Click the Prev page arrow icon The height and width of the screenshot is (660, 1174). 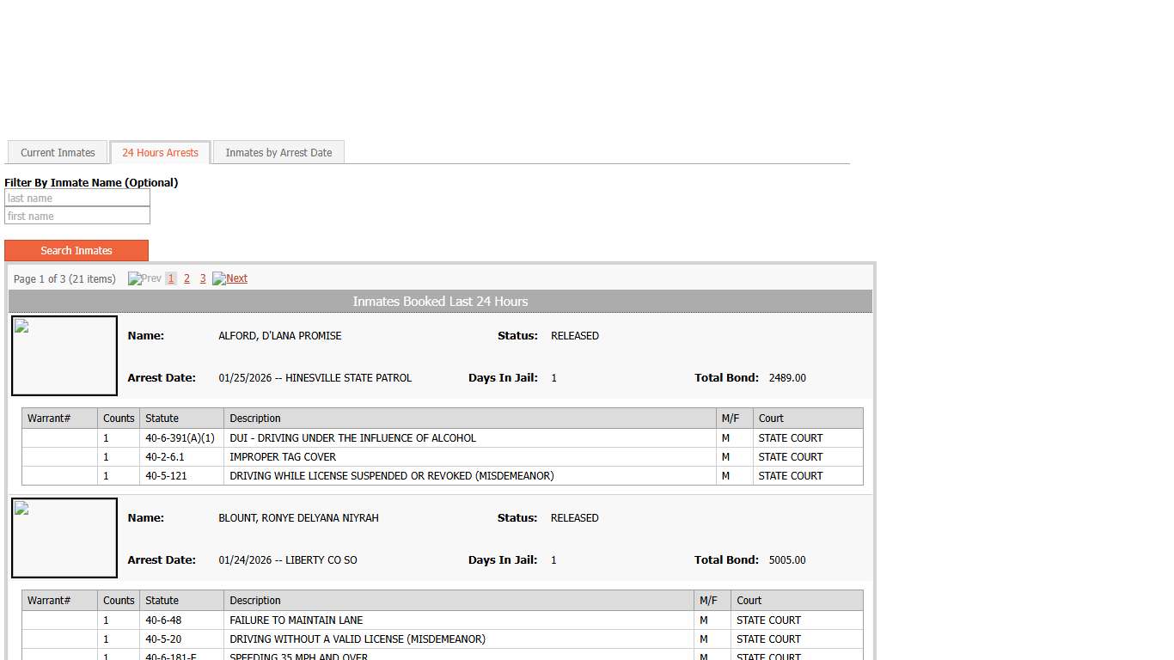tap(144, 278)
